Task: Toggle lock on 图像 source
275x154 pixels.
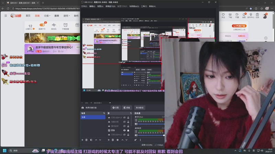Action: click(x=128, y=130)
